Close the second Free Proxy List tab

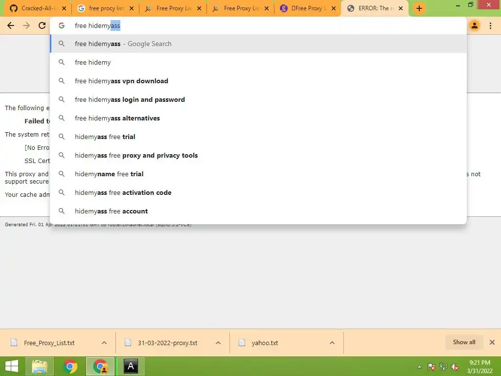pos(267,8)
